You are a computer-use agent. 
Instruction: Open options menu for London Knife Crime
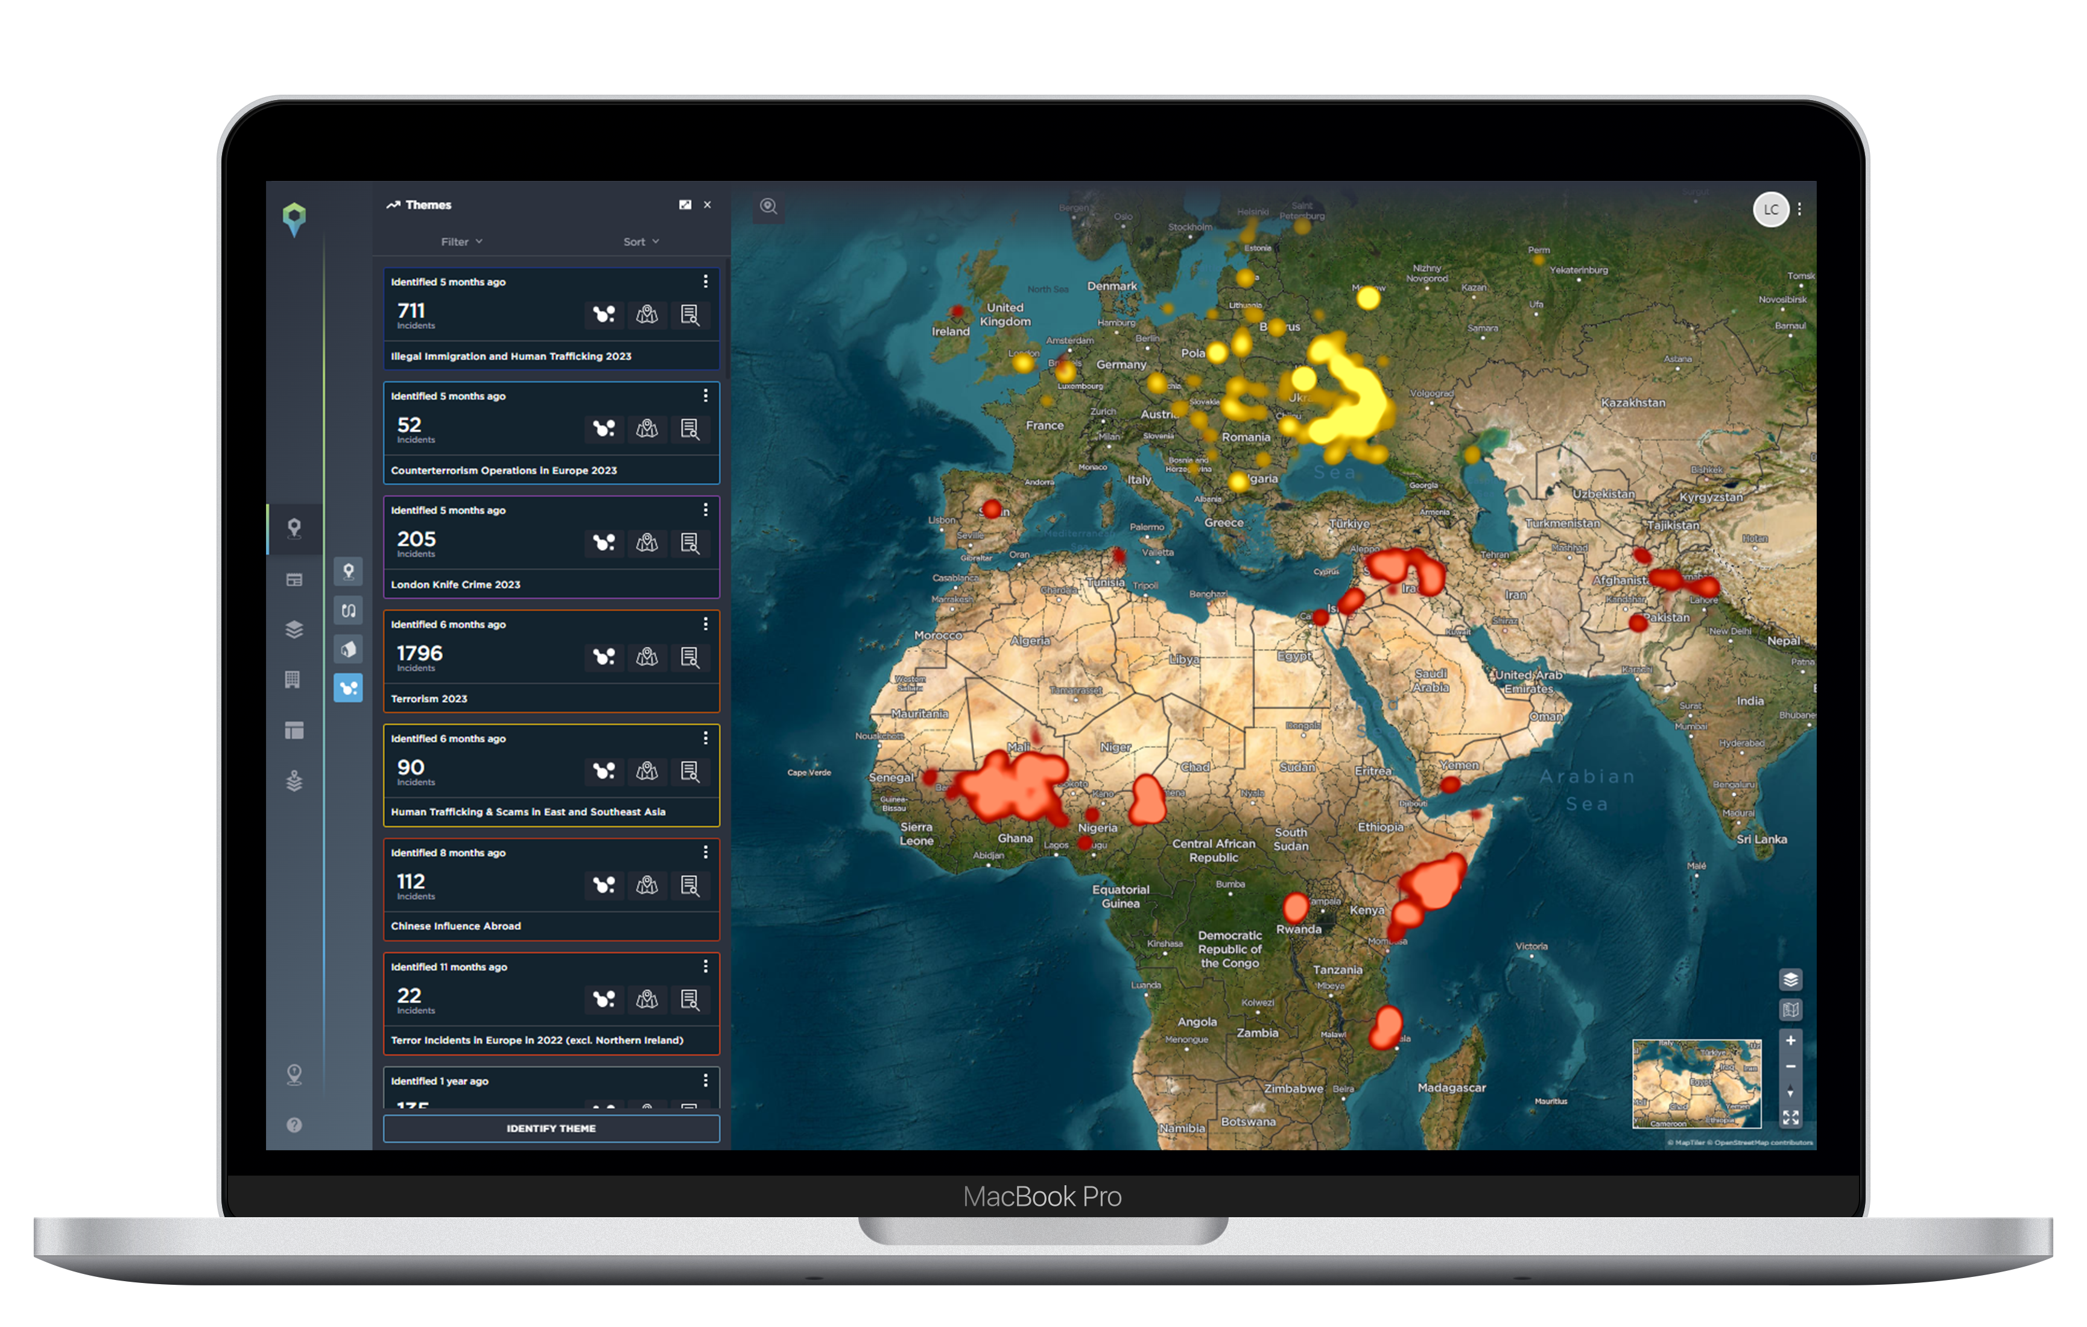pos(706,510)
